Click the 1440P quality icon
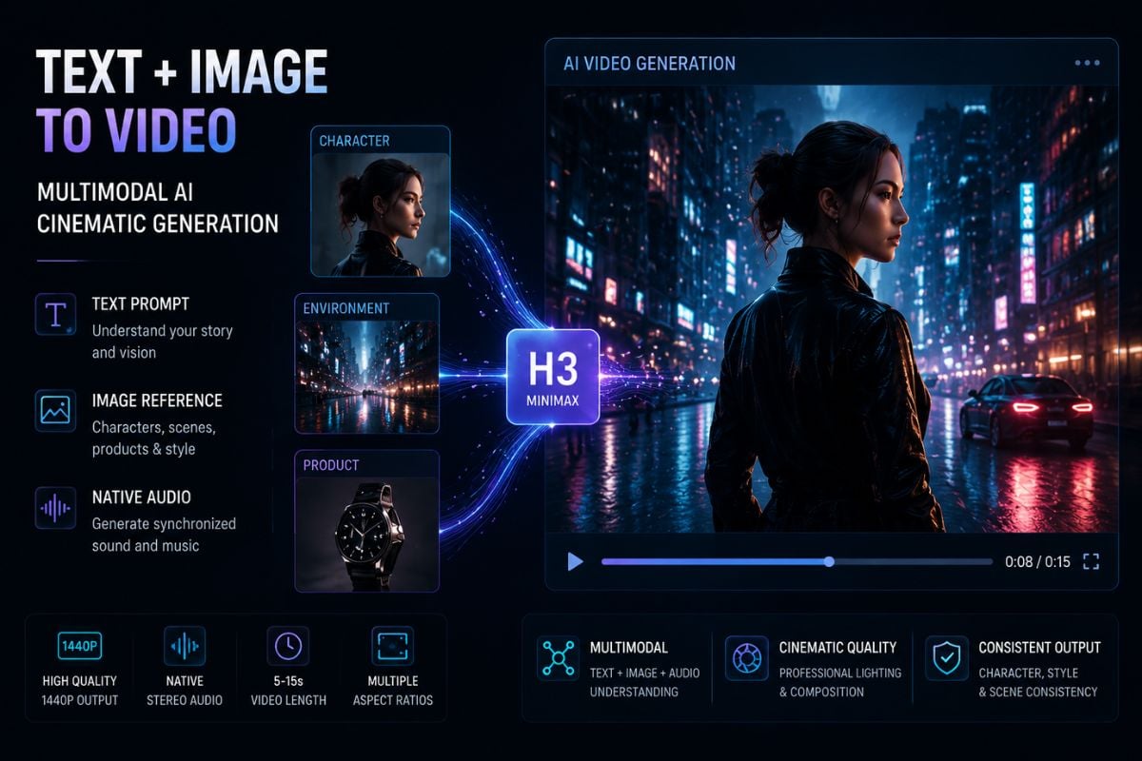Screen dimensions: 1142x761 (x=80, y=646)
